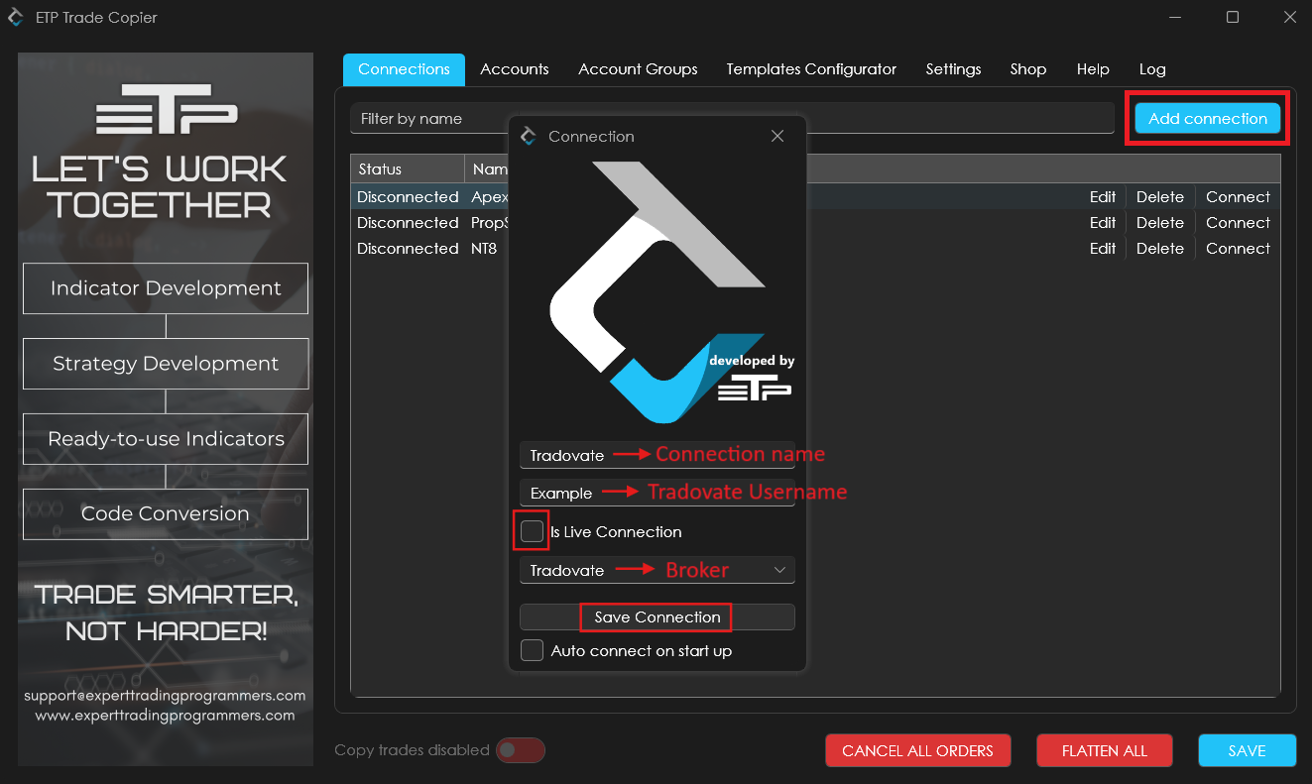Maximize the ETP Trade Copier window
The width and height of the screenshot is (1312, 784).
[x=1233, y=17]
